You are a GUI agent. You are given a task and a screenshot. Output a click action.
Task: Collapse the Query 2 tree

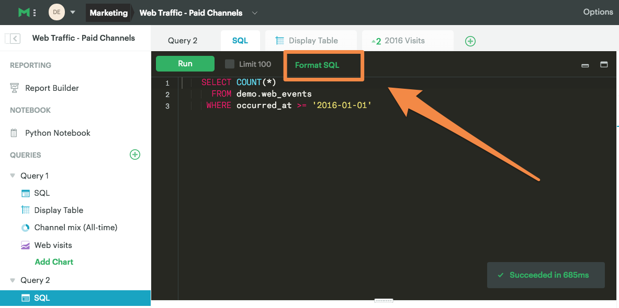tap(13, 280)
